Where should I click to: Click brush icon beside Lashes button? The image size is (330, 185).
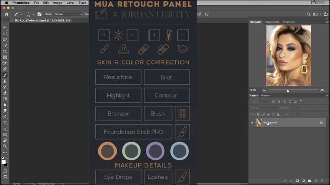click(x=182, y=177)
